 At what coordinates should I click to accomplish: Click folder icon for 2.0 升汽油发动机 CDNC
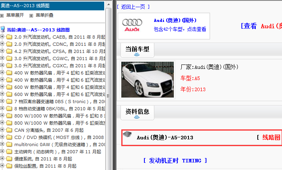tap(9, 44)
